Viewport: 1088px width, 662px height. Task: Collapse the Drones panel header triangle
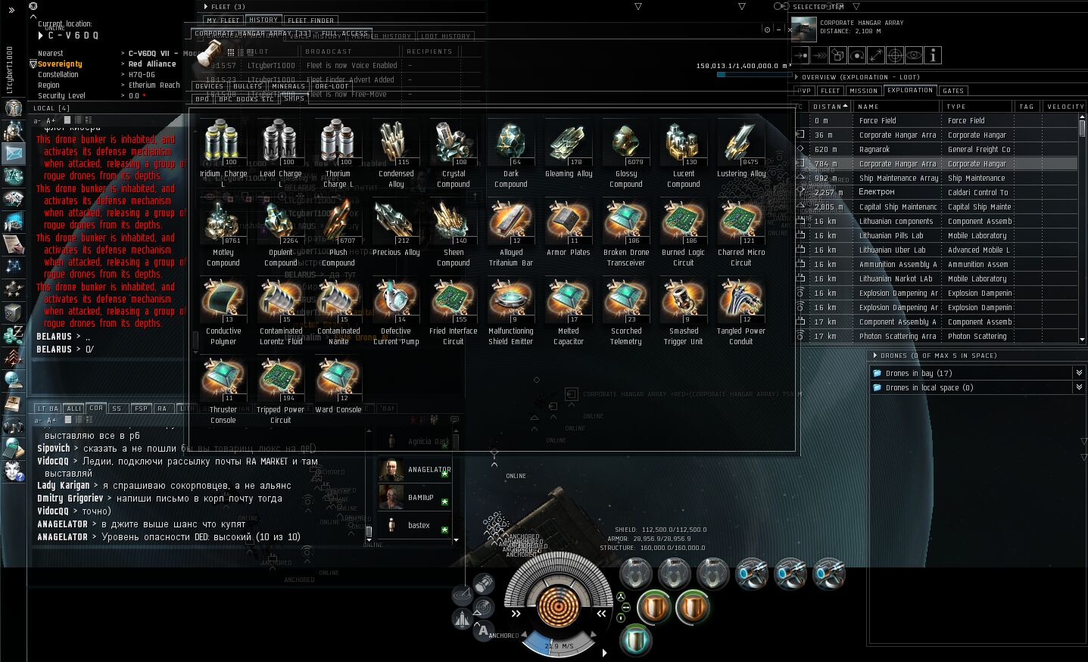(x=875, y=356)
